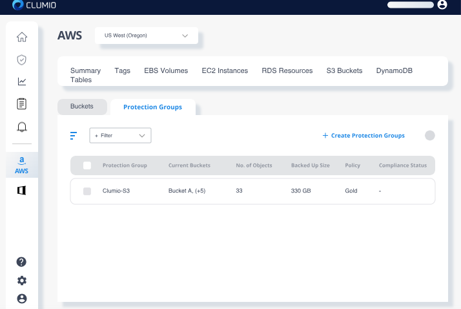Click the Backed Up Size column header
This screenshot has width=461, height=309.
311,165
